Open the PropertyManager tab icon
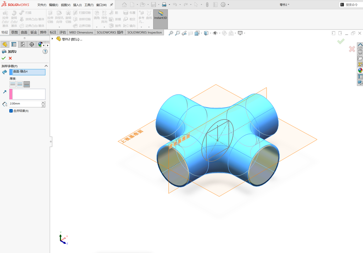363x253 pixels. [14, 44]
